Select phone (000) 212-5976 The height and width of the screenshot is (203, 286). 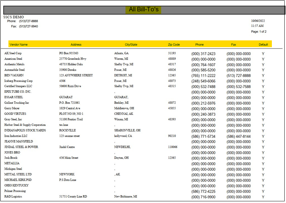click(x=203, y=103)
